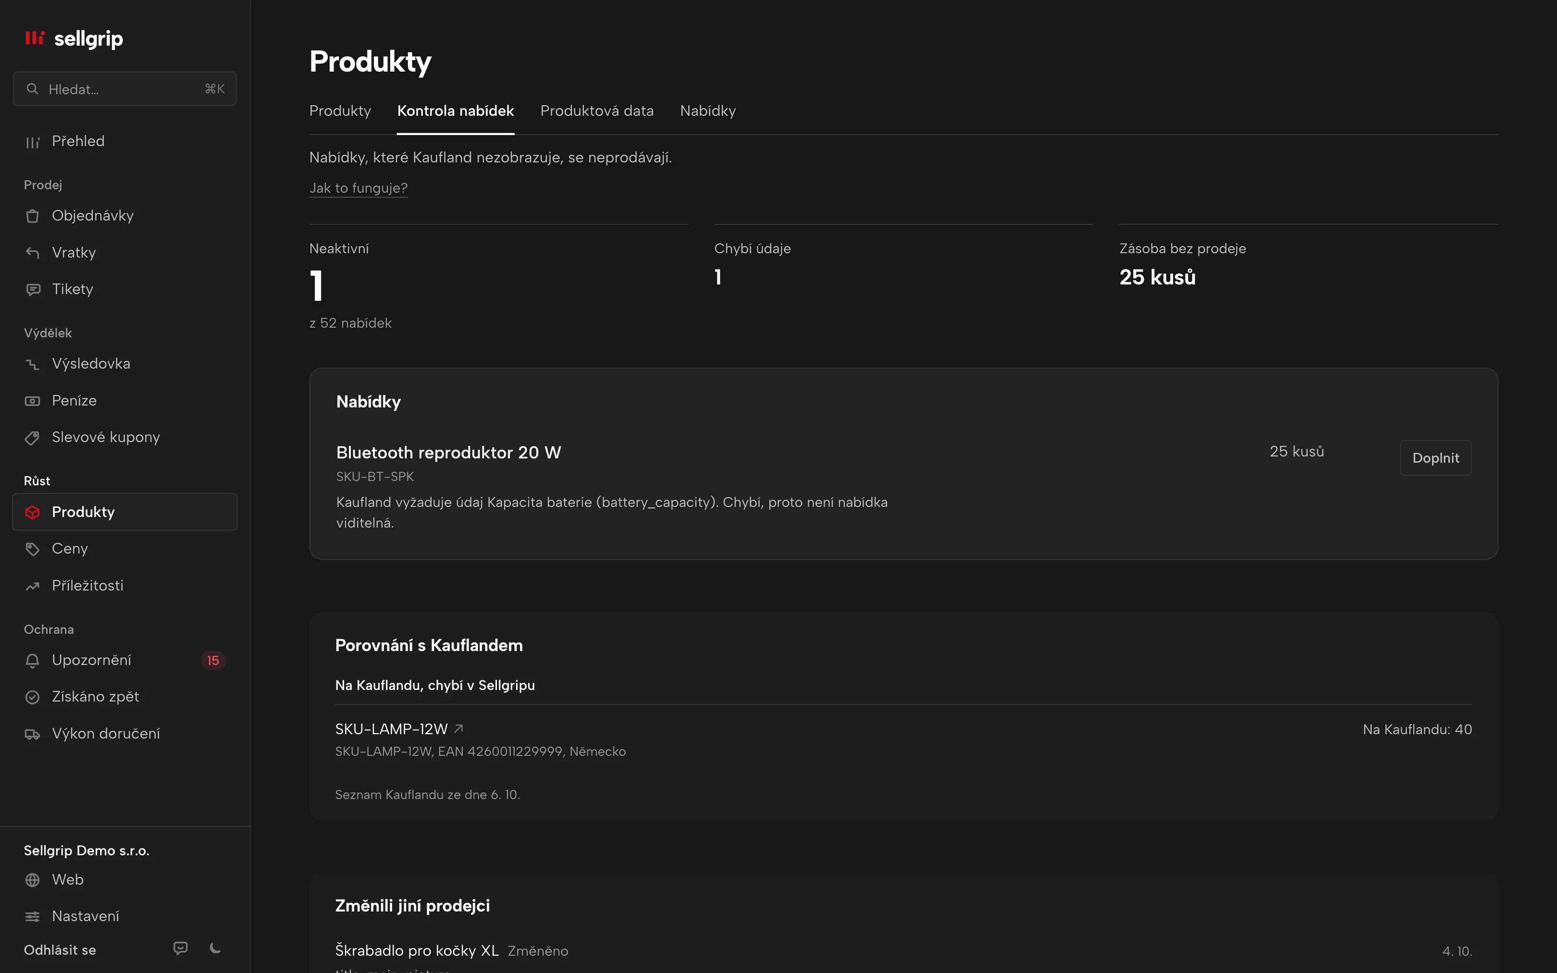Open Přehled overview icon in sidebar
This screenshot has width=1557, height=973.
[x=32, y=142]
